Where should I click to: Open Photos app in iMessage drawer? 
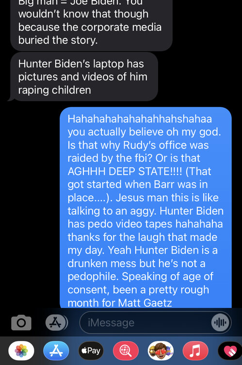21,350
